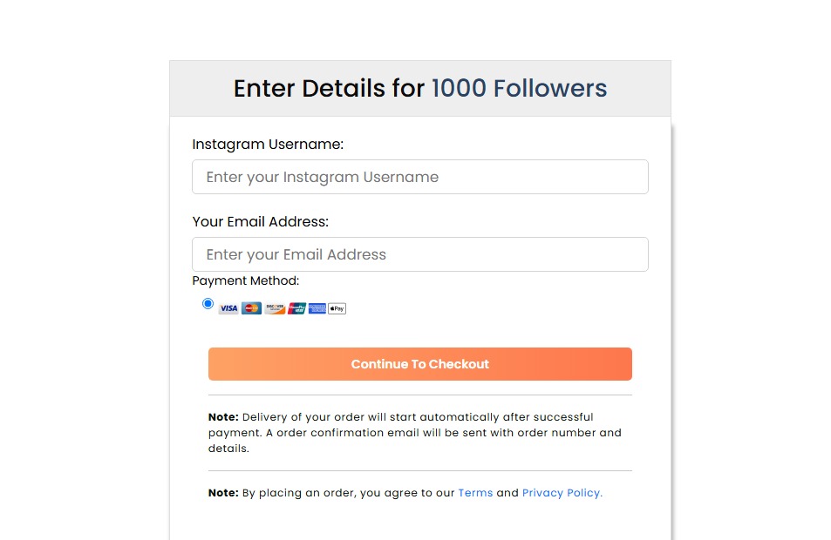Viewport: 831px width, 540px height.
Task: Click the "Your Email Address:" field label
Action: [x=260, y=222]
